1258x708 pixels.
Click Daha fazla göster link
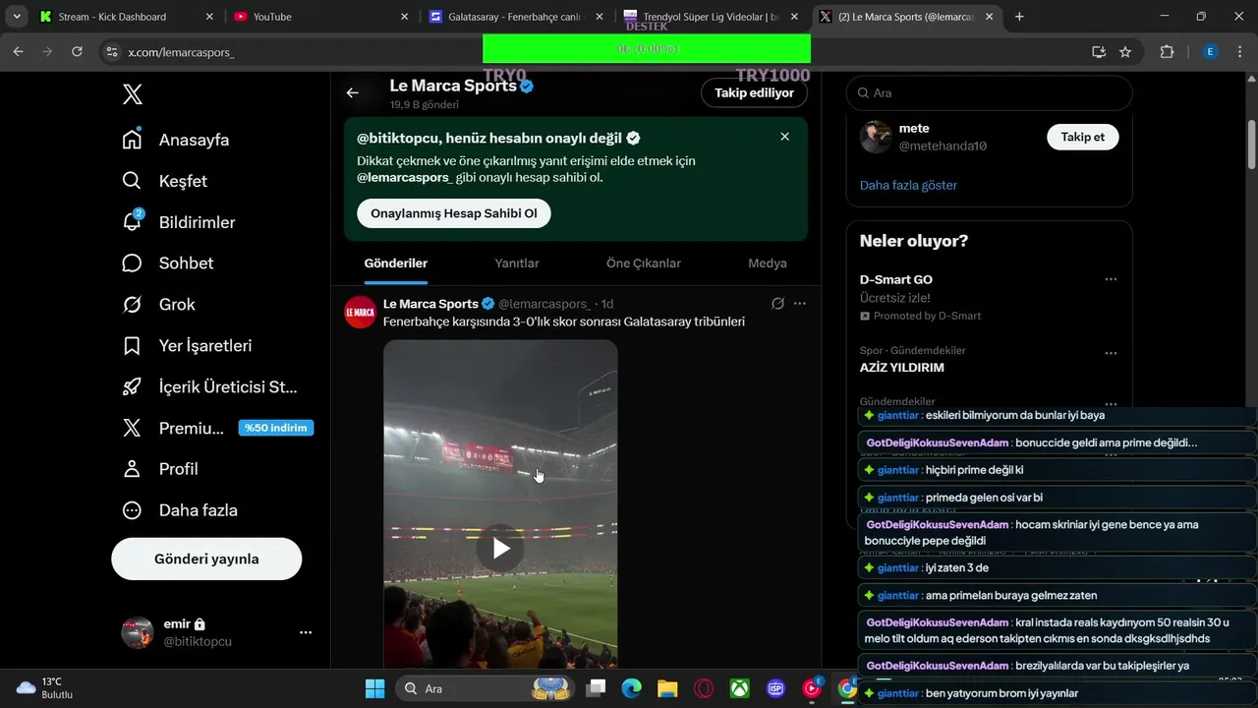coord(908,185)
